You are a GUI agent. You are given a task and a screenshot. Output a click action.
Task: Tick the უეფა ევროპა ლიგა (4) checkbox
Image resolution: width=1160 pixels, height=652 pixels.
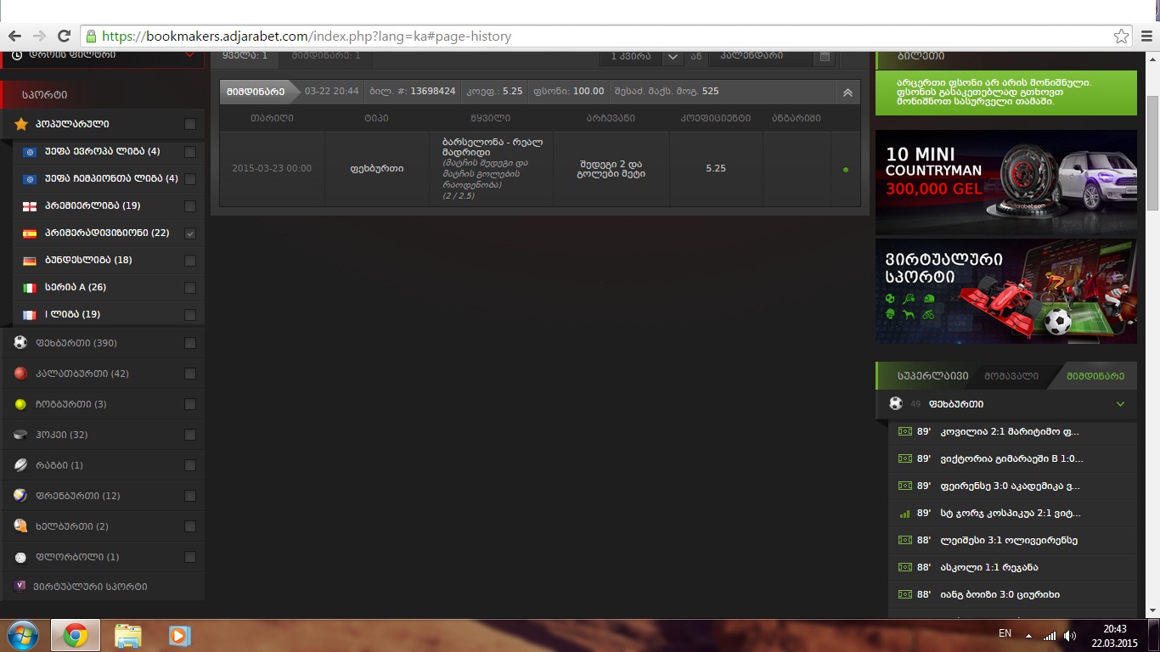pyautogui.click(x=190, y=152)
